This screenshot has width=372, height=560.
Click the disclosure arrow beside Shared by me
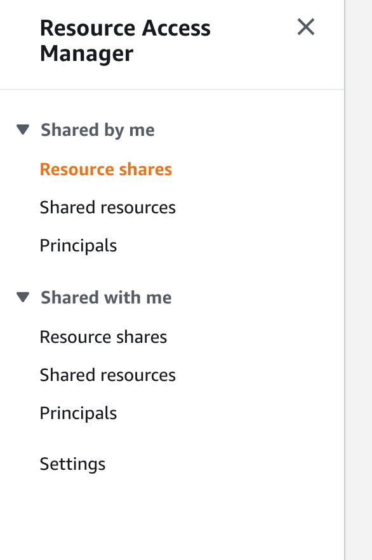[x=23, y=130]
